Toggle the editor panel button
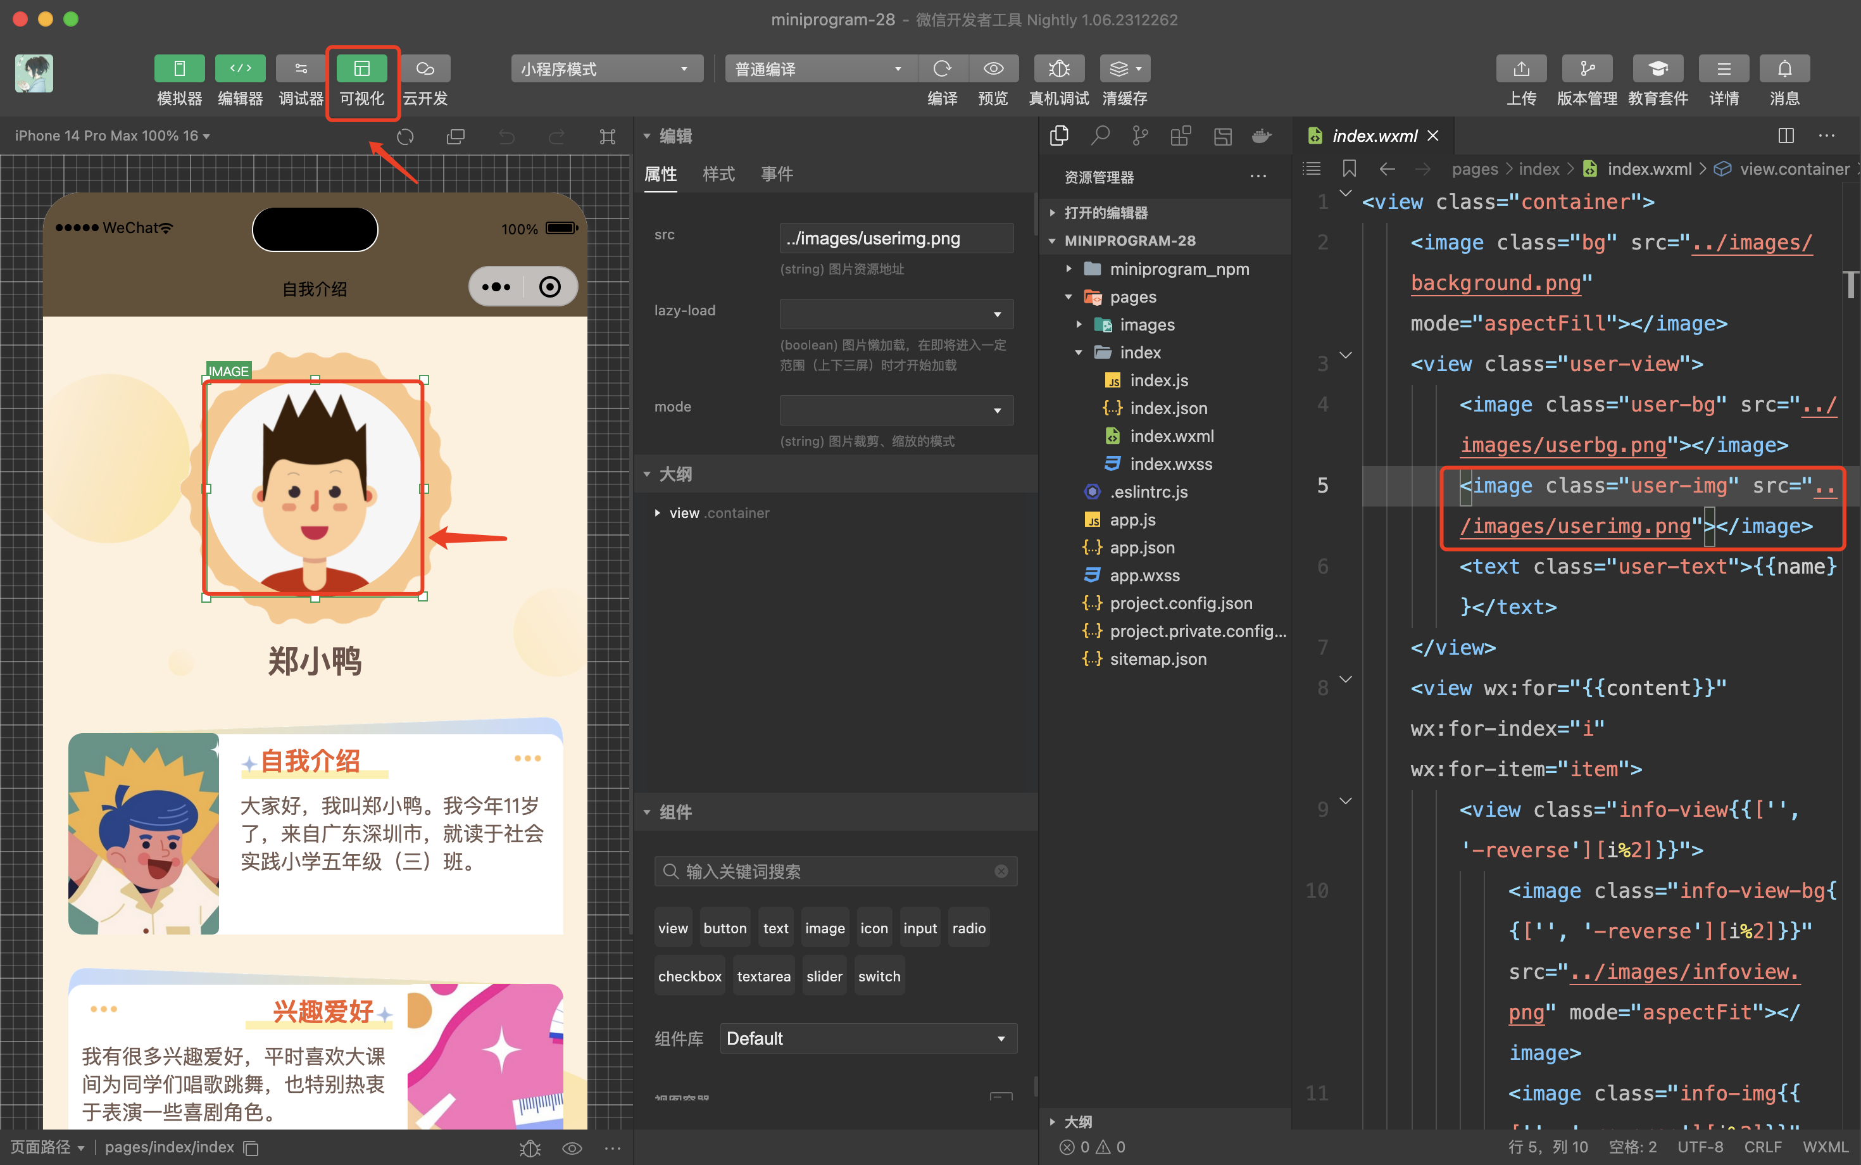1861x1165 pixels. (239, 68)
